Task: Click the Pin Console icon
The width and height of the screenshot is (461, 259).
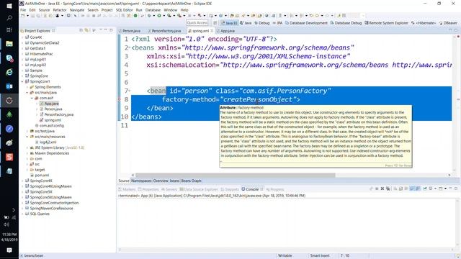Action: 425,188
